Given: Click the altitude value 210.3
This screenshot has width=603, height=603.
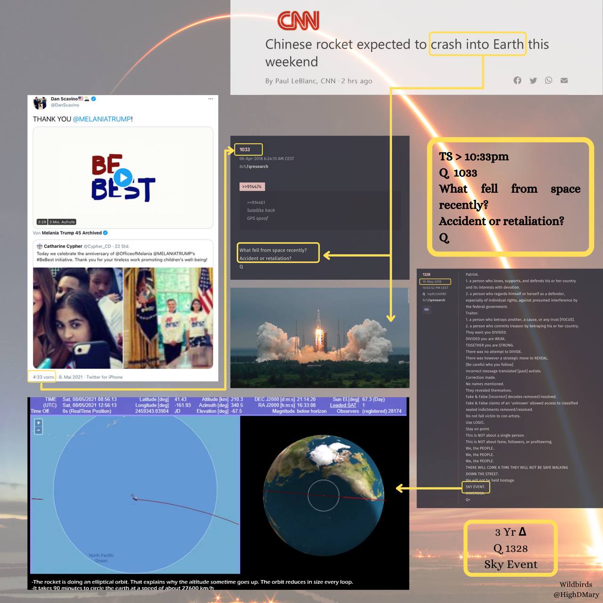Looking at the screenshot, I should (237, 399).
